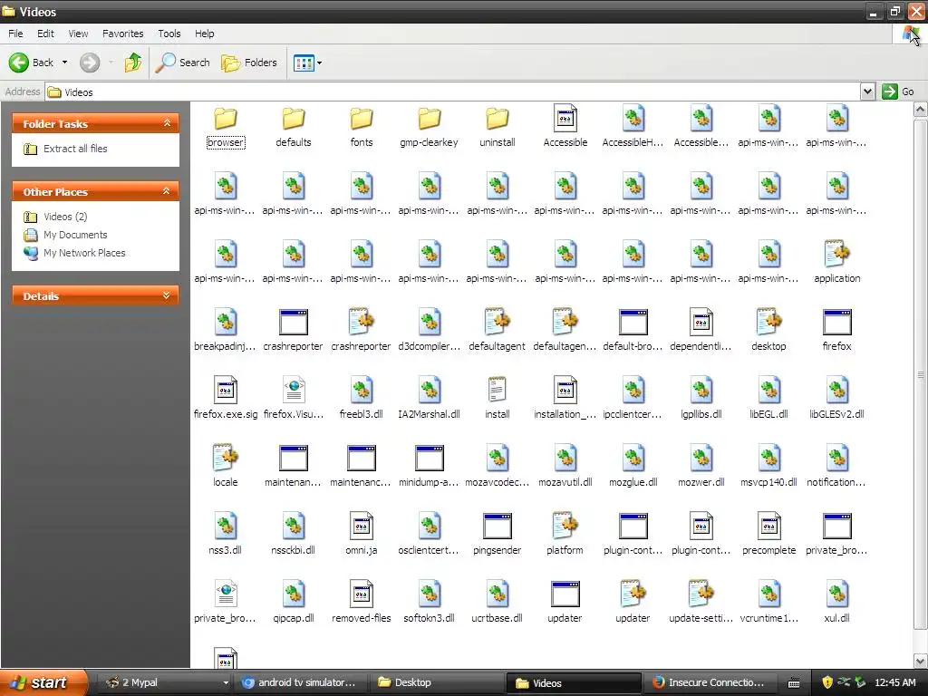Click the scroll down arrow
This screenshot has height=696, width=928.
click(x=921, y=661)
